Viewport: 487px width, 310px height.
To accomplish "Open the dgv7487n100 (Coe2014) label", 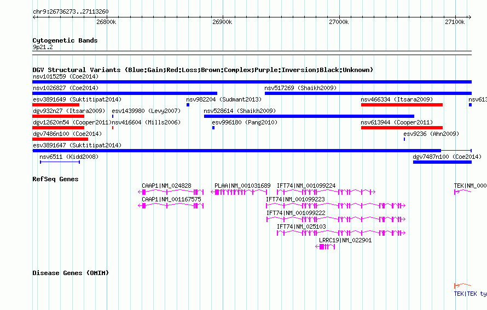I will [447, 157].
